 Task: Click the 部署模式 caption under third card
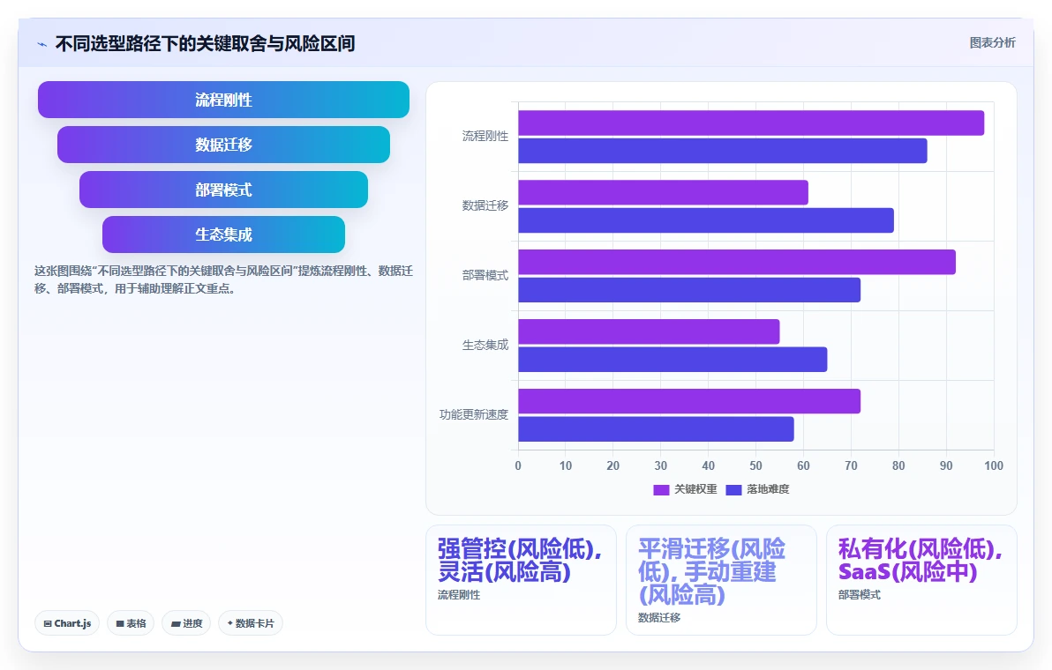(860, 595)
